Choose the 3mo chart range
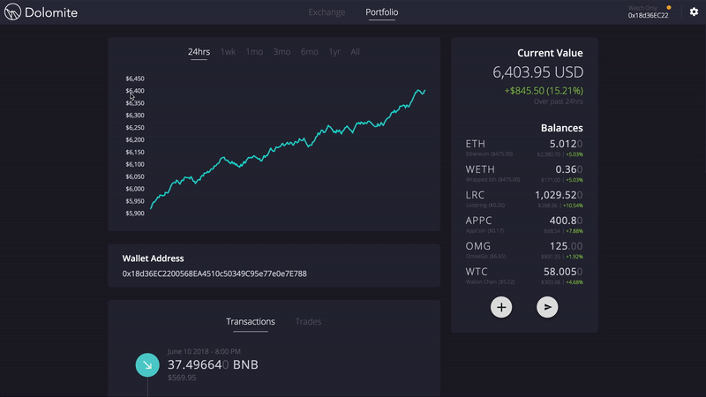706x397 pixels. [x=282, y=52]
